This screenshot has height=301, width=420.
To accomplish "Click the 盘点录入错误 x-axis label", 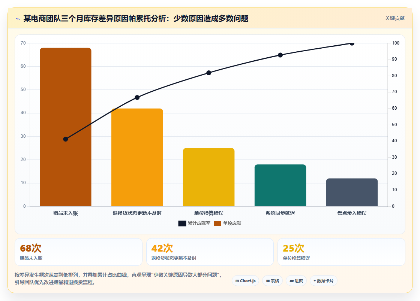I will pyautogui.click(x=352, y=213).
